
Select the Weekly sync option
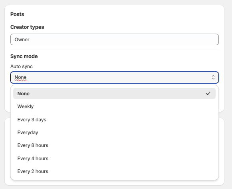pyautogui.click(x=114, y=107)
